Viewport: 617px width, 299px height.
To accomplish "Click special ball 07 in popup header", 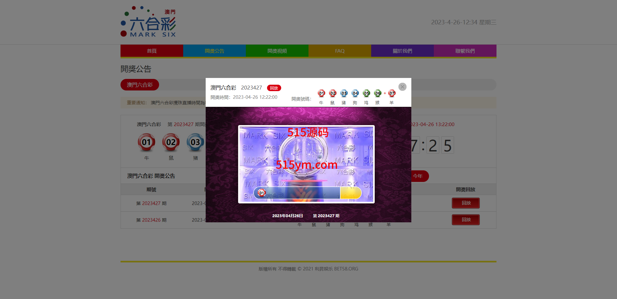I will tap(392, 93).
